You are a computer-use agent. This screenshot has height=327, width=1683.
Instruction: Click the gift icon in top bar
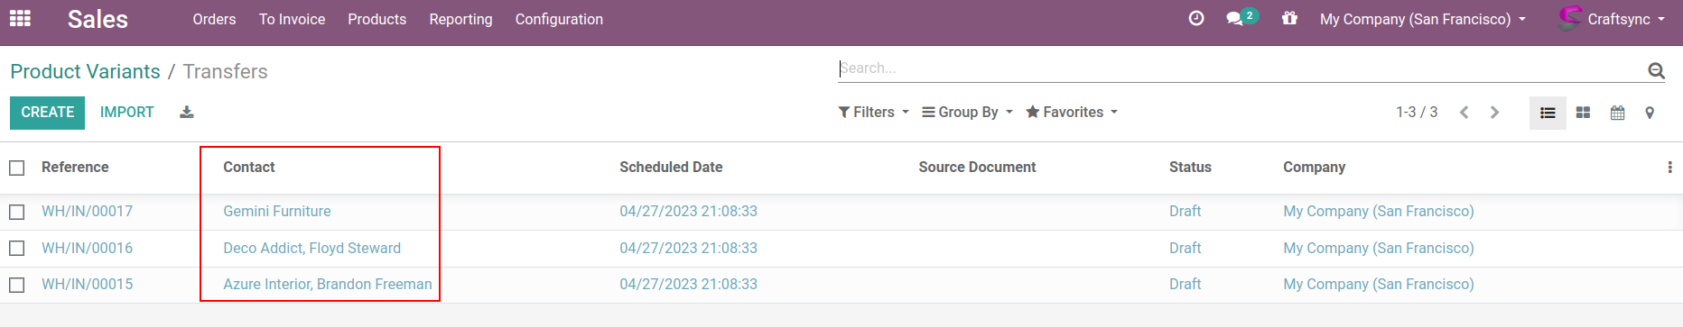(1289, 18)
